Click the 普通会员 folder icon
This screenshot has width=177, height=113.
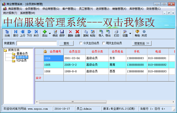[14, 54]
